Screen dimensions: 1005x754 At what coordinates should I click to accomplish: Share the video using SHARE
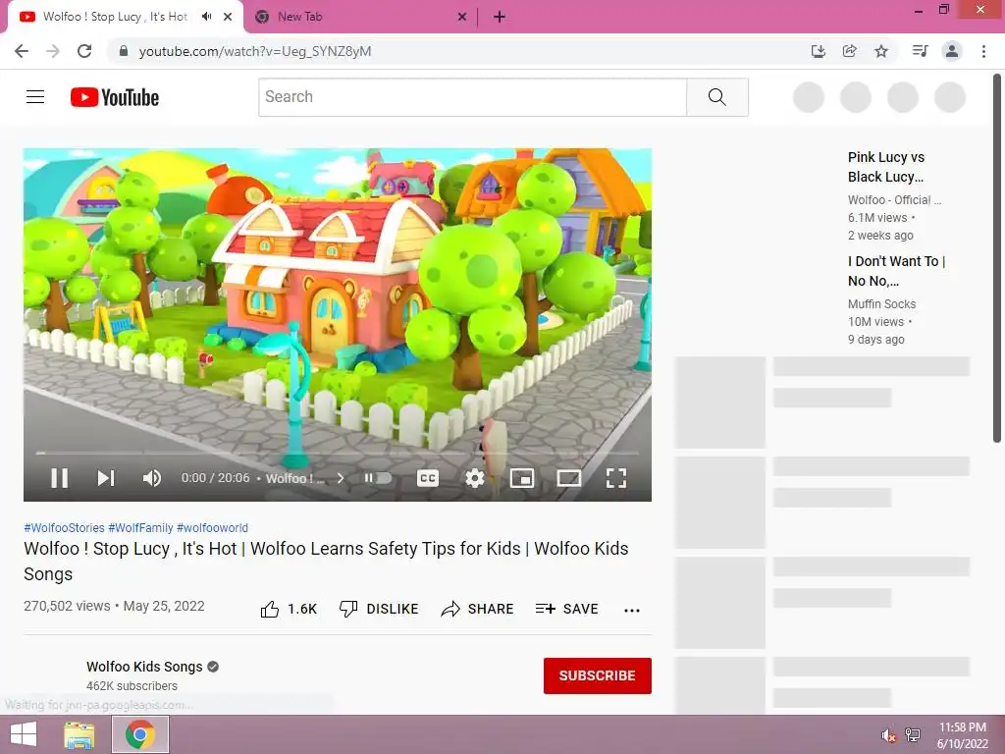[478, 609]
